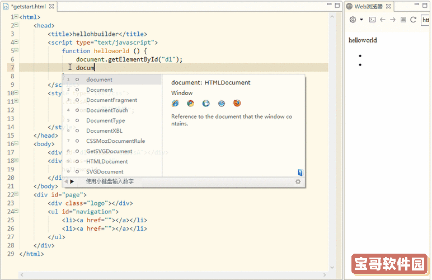Switch to the Web浏览器 tab
432x280 pixels.
(368, 6)
